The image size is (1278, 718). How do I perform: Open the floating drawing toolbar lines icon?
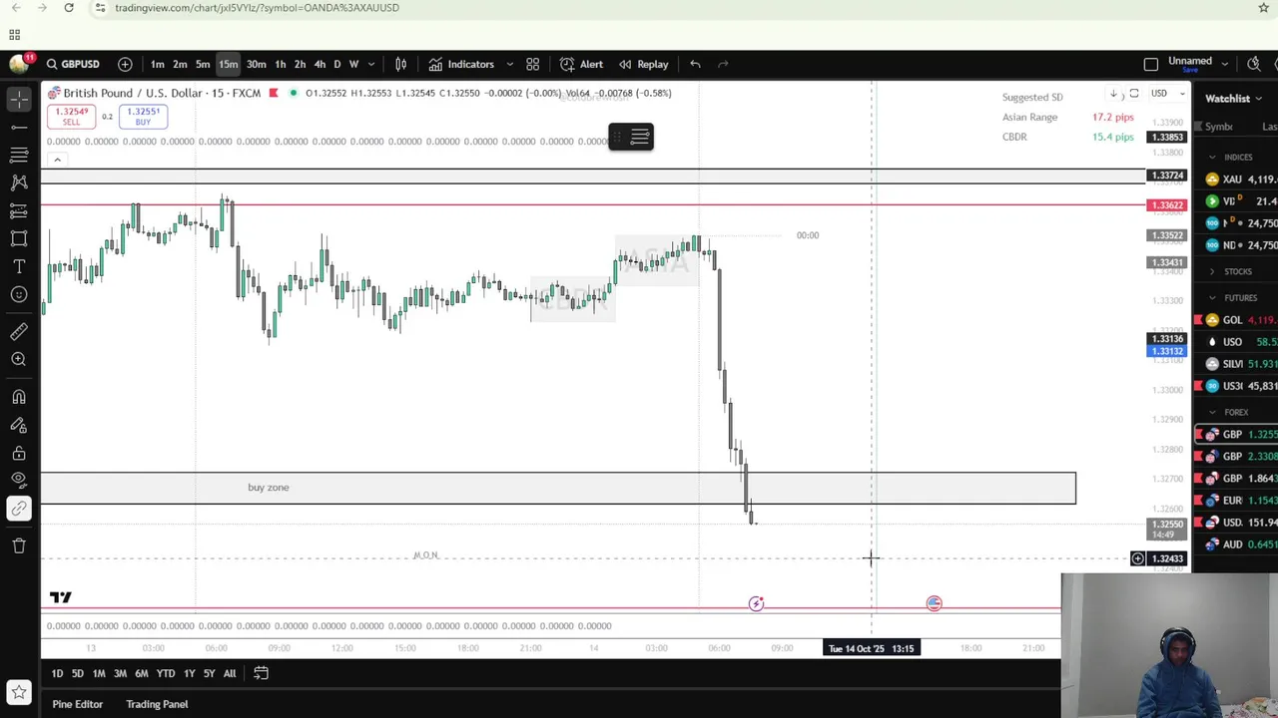[640, 137]
